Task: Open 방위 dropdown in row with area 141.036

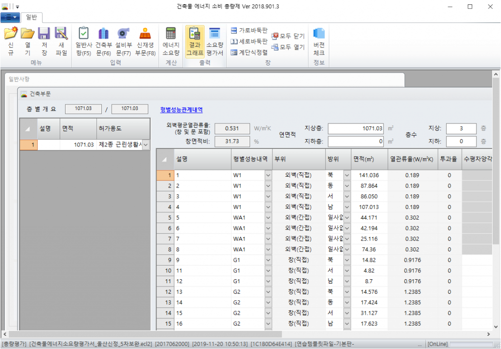Action: [x=347, y=175]
